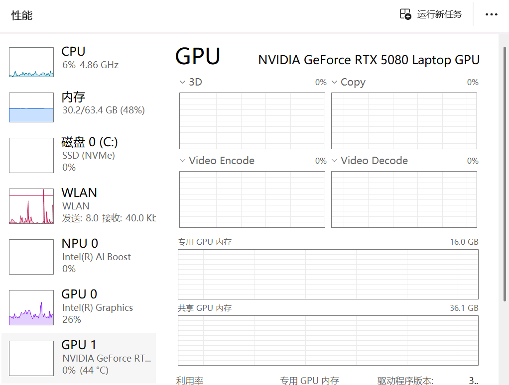Click the 26% GPU 0 usage value
Screen dimensions: 509x385
tap(72, 319)
